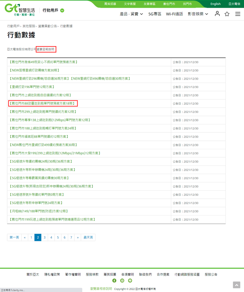244x292 pixels.
Task: Open NEW壹網打勁296購機/自由選36期方案 link
Action: coord(39,79)
